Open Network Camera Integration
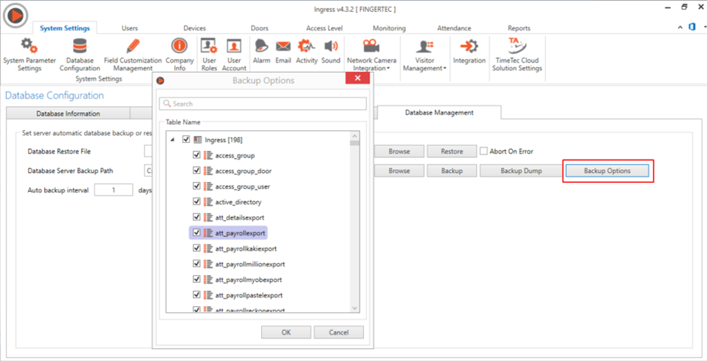 (372, 56)
